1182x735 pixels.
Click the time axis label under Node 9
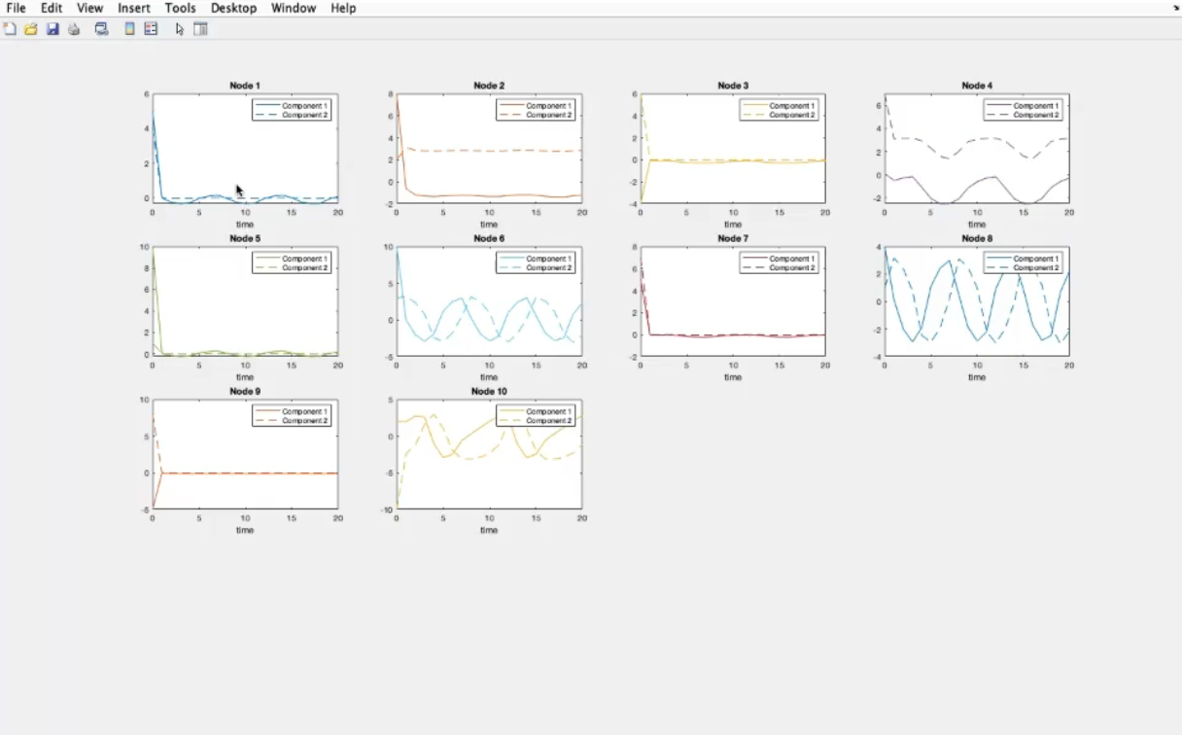tap(245, 530)
